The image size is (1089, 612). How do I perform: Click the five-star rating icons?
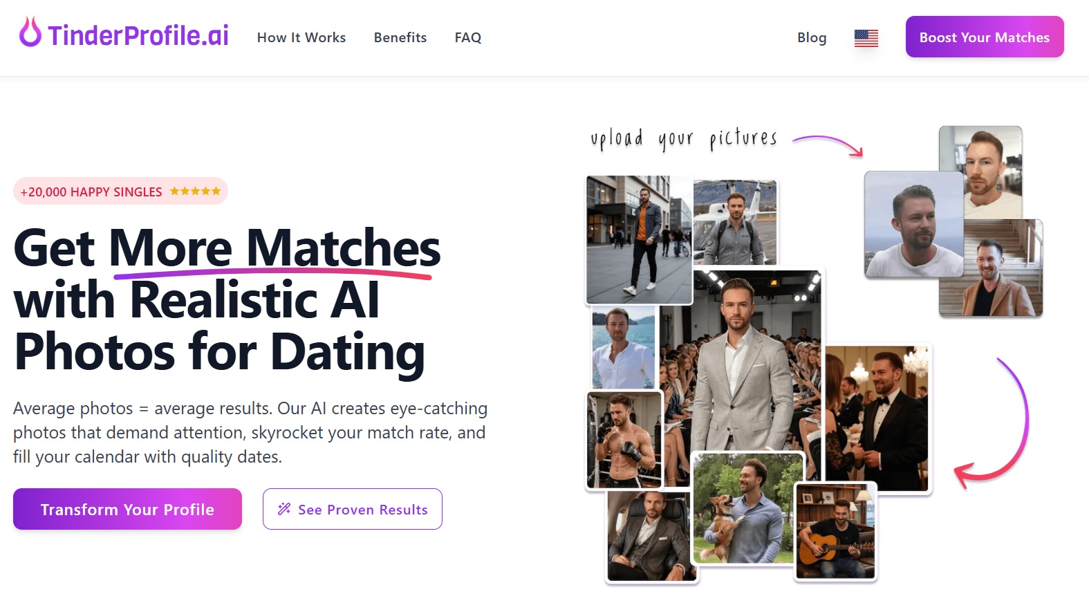tap(195, 192)
